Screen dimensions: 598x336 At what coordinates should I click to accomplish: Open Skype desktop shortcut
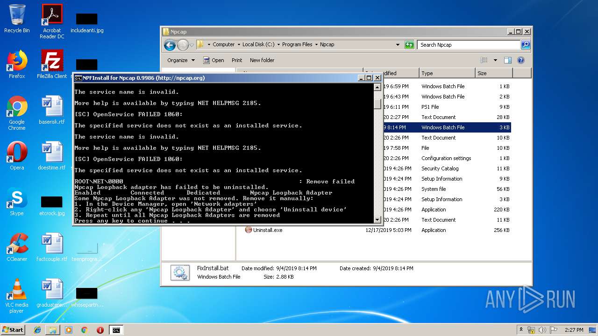click(x=17, y=202)
